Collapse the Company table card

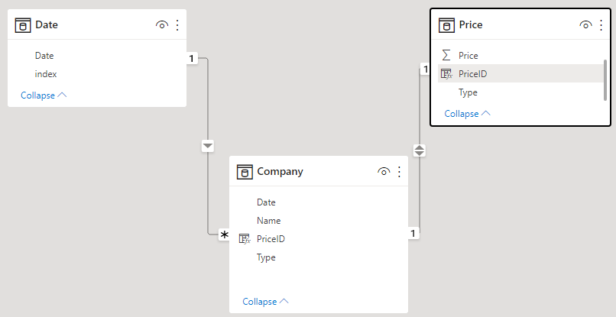click(265, 302)
